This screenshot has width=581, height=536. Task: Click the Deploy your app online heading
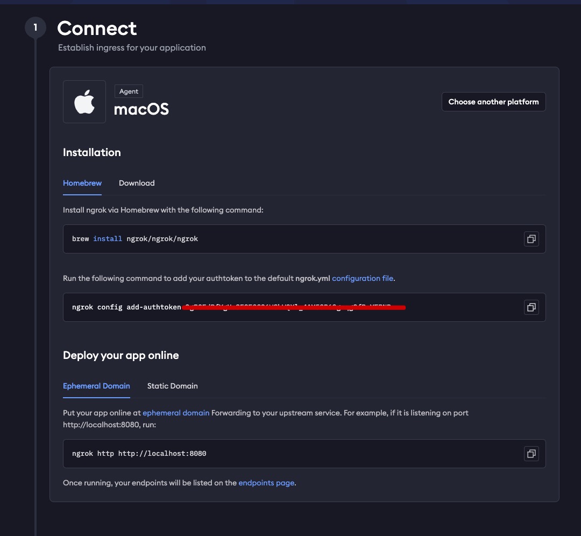121,355
